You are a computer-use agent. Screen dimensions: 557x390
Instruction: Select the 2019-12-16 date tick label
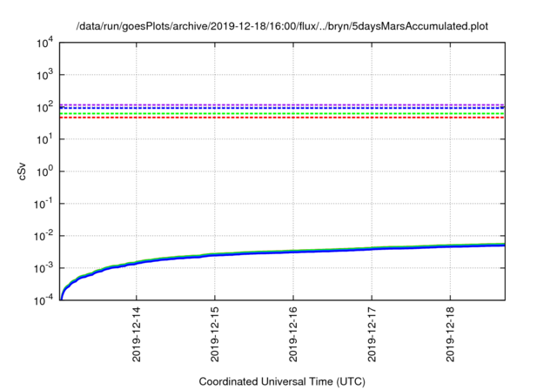click(x=293, y=334)
